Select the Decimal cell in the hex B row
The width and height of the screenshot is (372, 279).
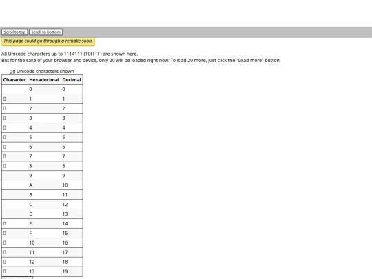coord(72,195)
